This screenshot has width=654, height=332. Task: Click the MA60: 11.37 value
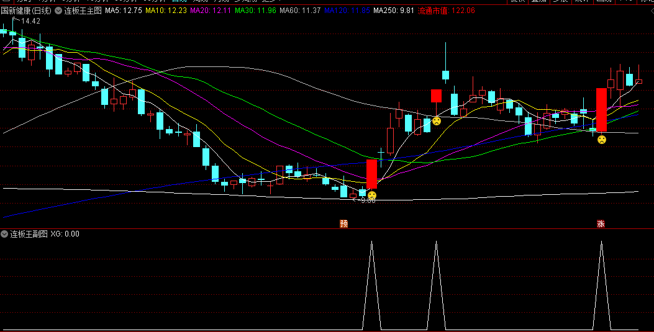point(300,11)
